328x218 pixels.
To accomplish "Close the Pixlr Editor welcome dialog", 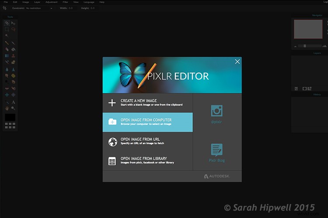I will 237,61.
